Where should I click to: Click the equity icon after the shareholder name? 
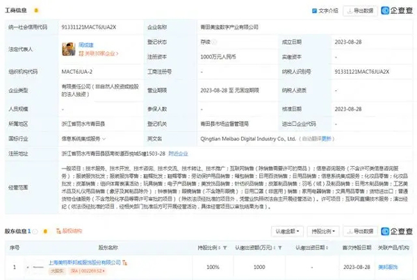[x=124, y=263]
